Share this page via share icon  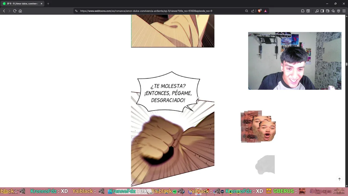pyautogui.click(x=253, y=11)
